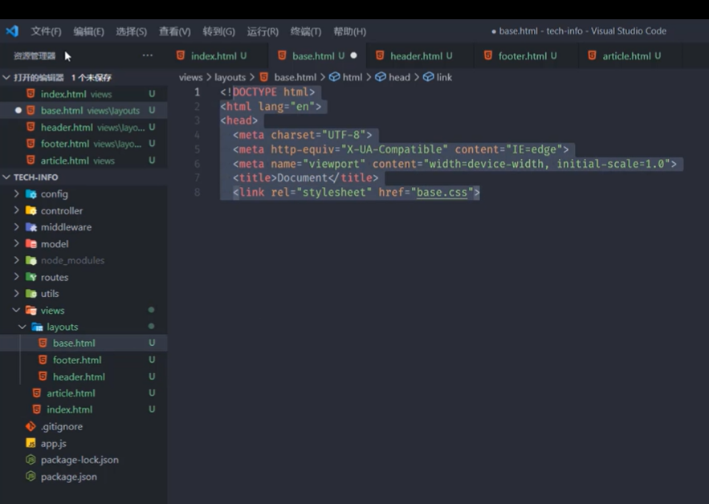Select footer.html in open editors list
This screenshot has height=504, width=709.
tap(84, 144)
